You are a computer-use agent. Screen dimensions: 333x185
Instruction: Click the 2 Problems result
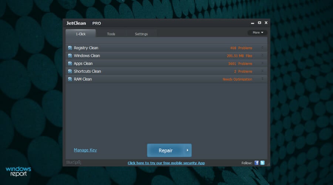click(243, 71)
